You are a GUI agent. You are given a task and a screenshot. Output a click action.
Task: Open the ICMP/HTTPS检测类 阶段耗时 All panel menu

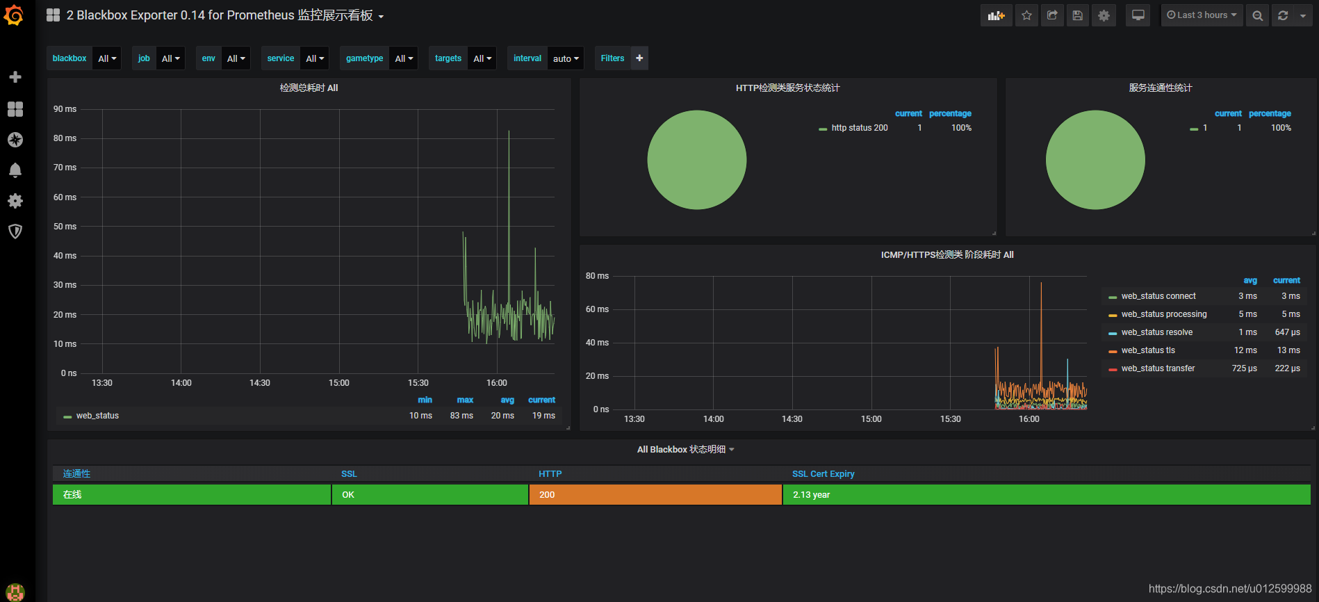pyautogui.click(x=947, y=255)
